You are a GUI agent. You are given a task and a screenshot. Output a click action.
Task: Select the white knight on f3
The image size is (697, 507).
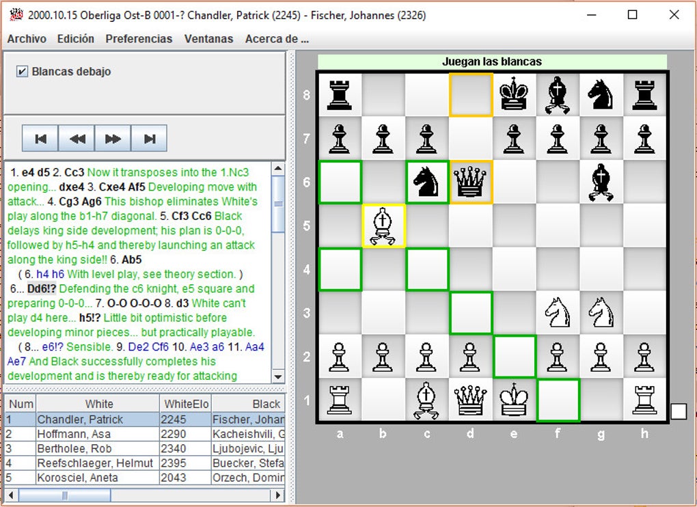tap(558, 313)
